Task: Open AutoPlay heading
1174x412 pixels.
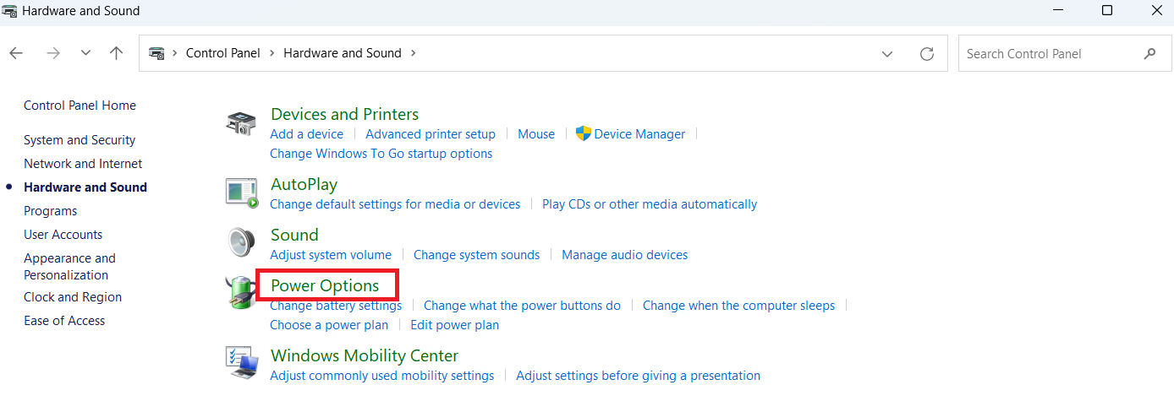Action: [x=304, y=184]
